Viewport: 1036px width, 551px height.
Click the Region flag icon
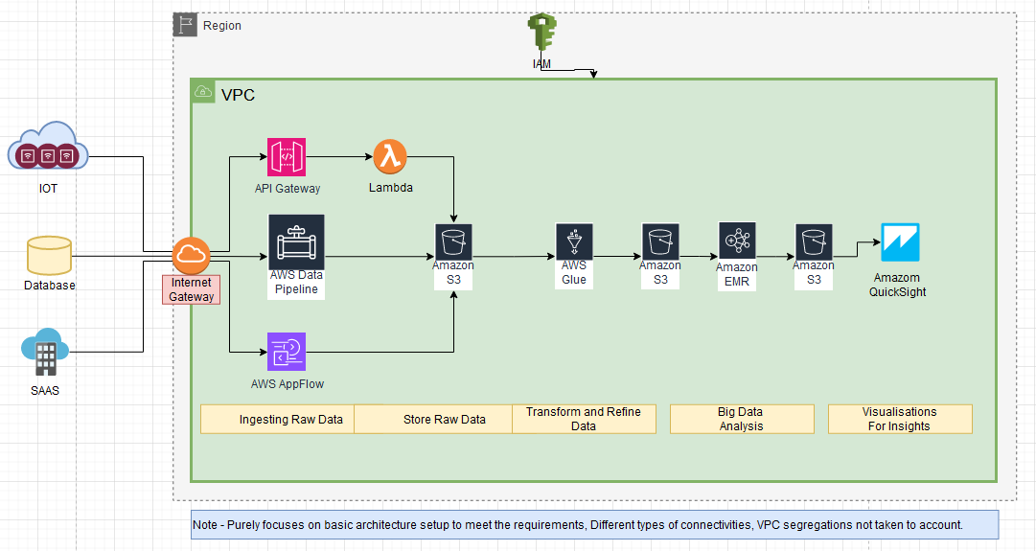(x=185, y=25)
